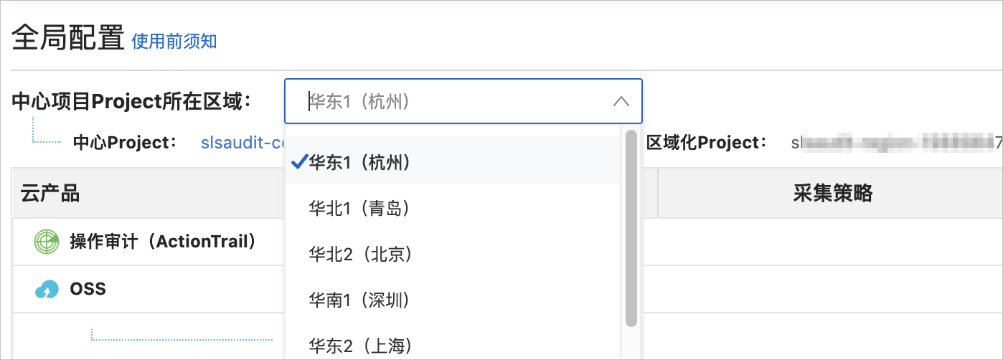Viewport: 1003px width, 360px height.
Task: Click the 中心项目Project所在区域 label
Action: point(132,102)
